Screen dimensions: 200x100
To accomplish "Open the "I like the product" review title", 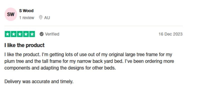I will click(x=24, y=45).
